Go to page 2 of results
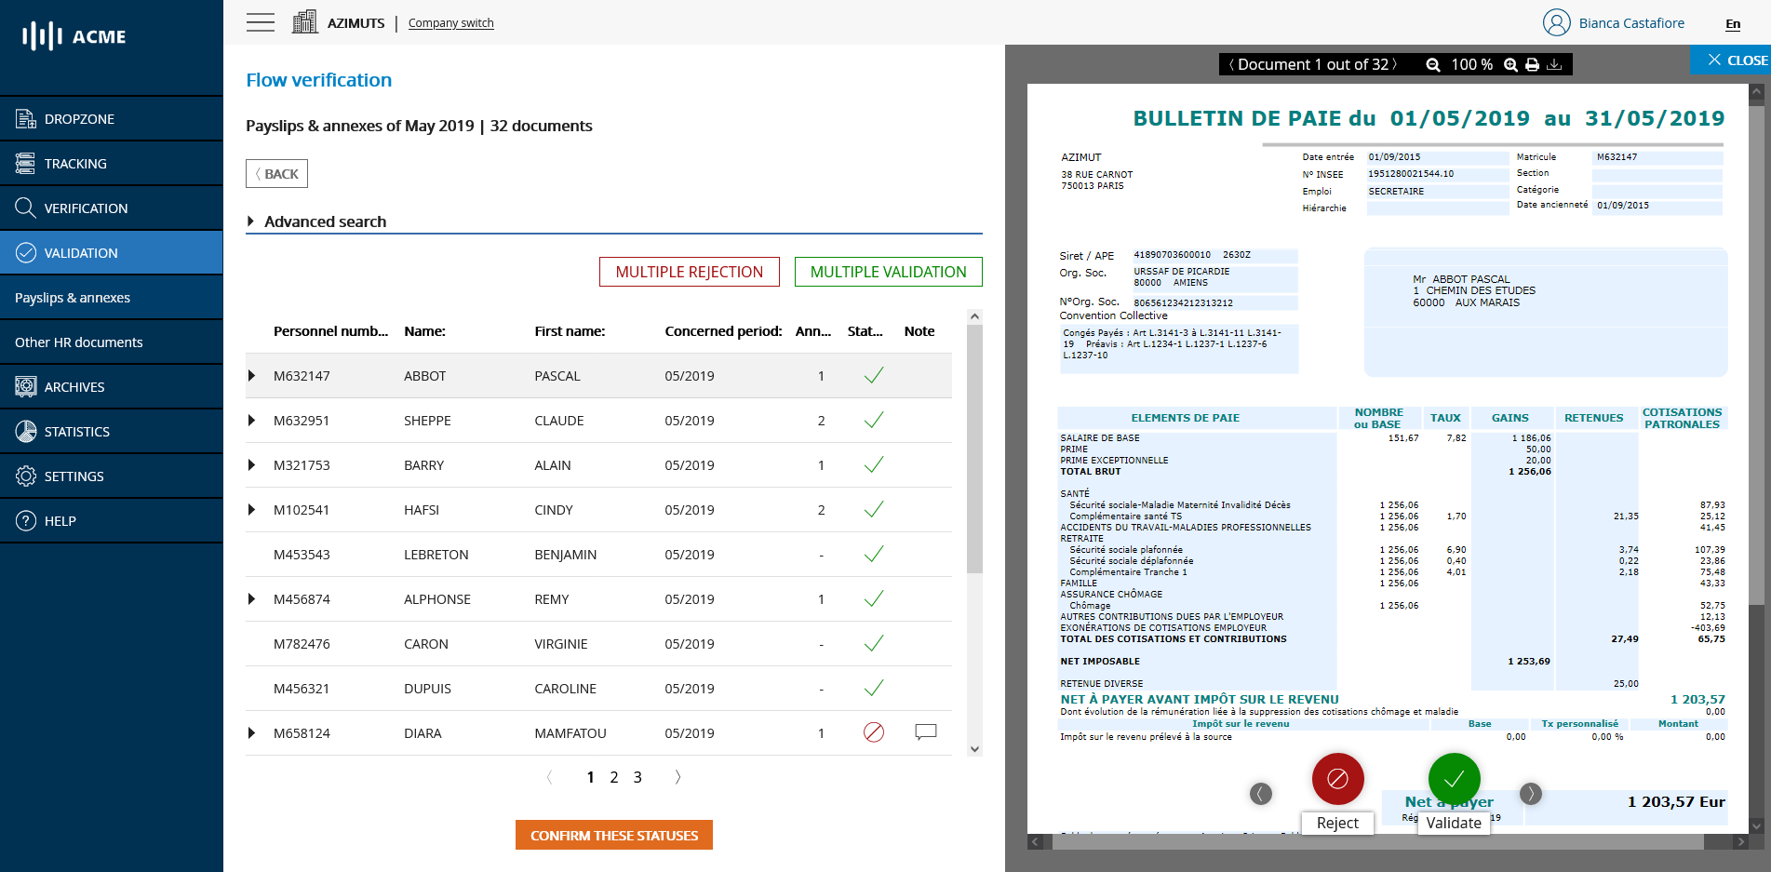 613,776
